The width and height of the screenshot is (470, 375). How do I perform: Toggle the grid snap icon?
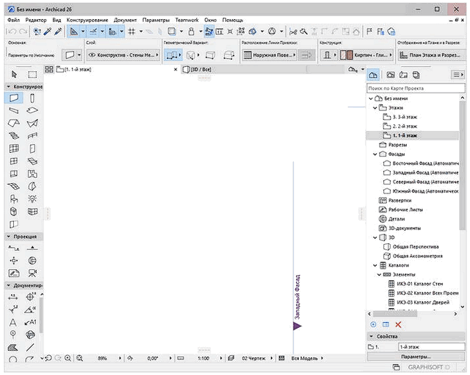pos(131,31)
